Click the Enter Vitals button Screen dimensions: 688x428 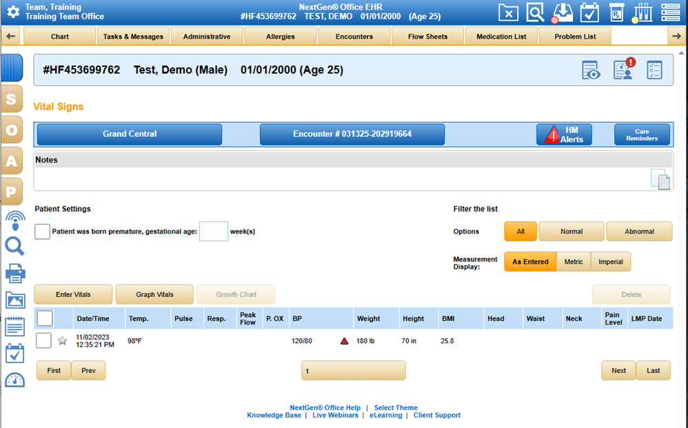73,294
